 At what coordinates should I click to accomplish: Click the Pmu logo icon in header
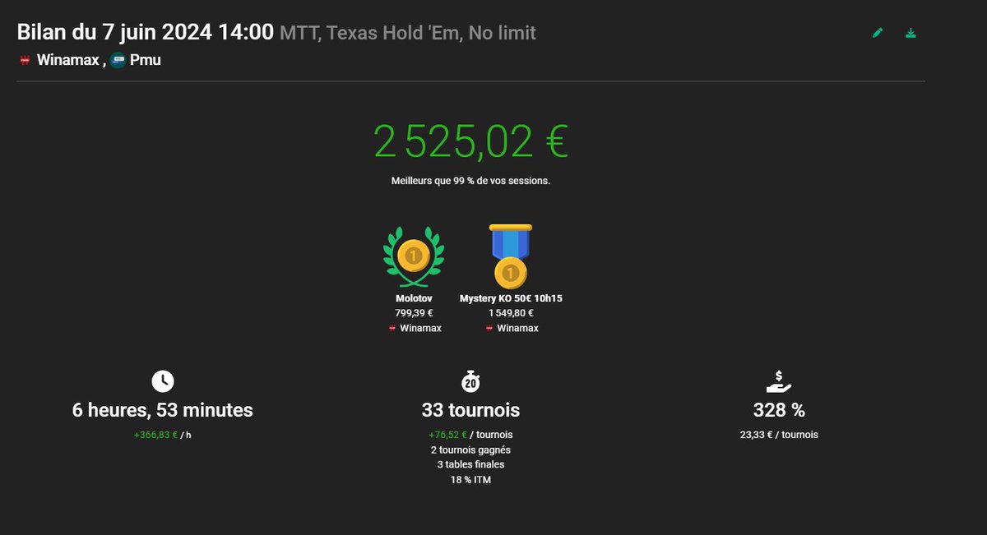tap(118, 60)
